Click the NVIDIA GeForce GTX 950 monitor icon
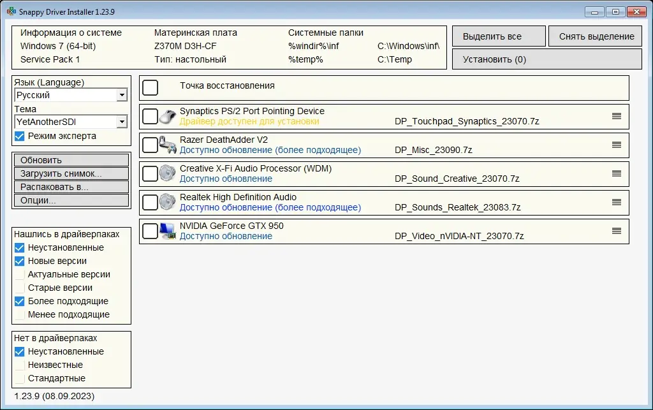Image resolution: width=653 pixels, height=410 pixels. point(168,231)
